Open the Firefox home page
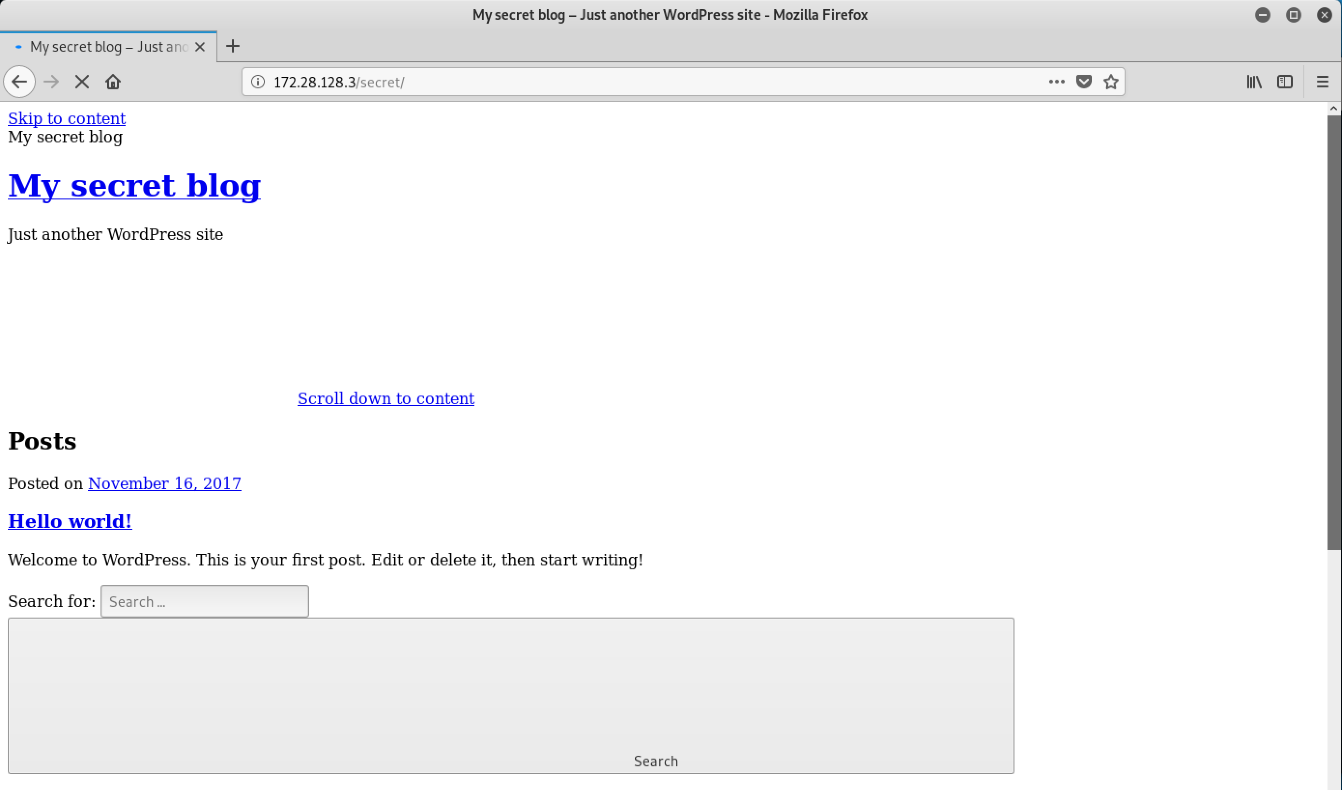 [113, 82]
